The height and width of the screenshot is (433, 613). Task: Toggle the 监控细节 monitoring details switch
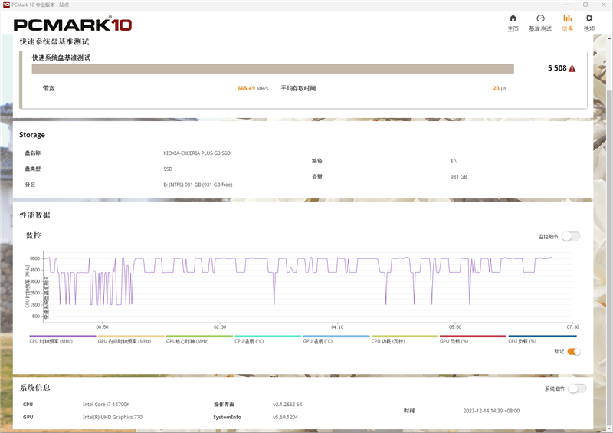click(x=570, y=236)
